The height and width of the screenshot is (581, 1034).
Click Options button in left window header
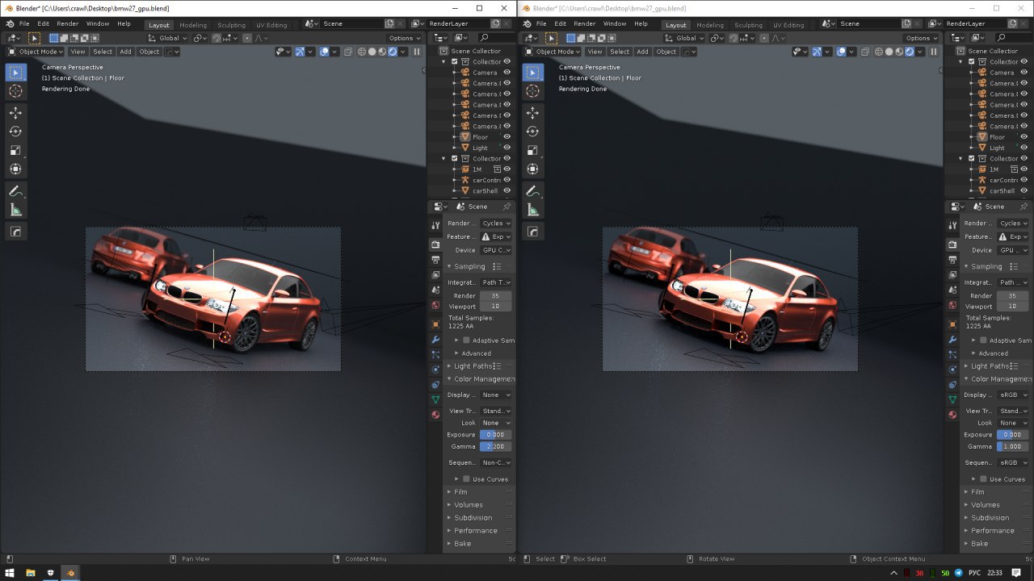[404, 38]
